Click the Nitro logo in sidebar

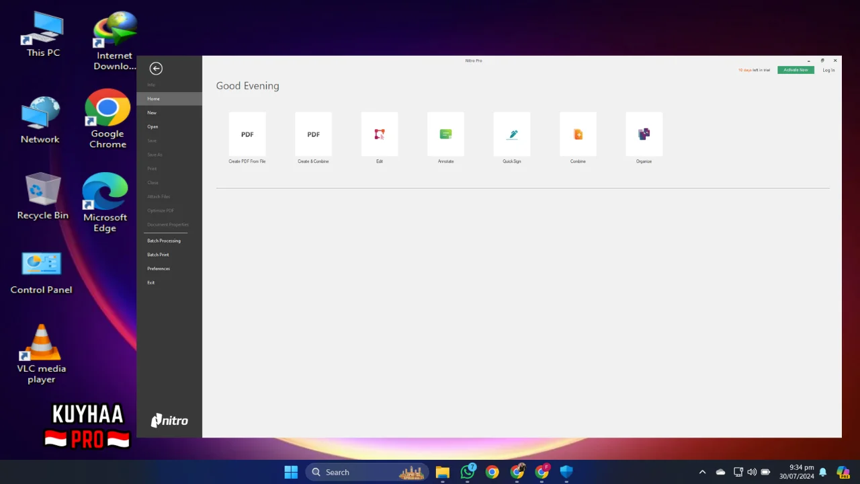[x=169, y=421]
